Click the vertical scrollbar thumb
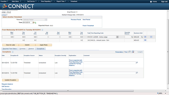The width and height of the screenshot is (169, 95). click(168, 52)
